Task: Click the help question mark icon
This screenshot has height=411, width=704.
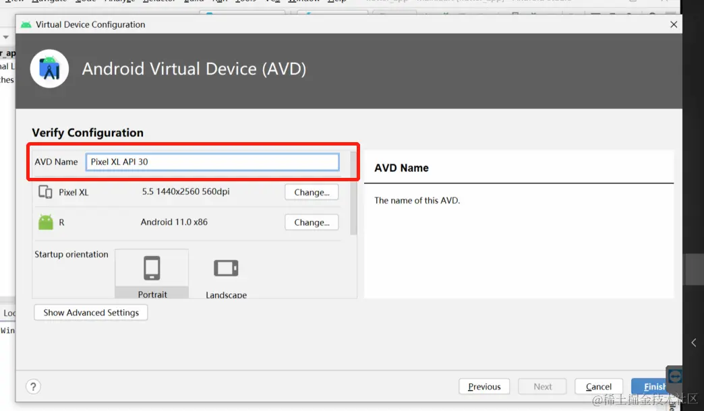Action: click(33, 386)
